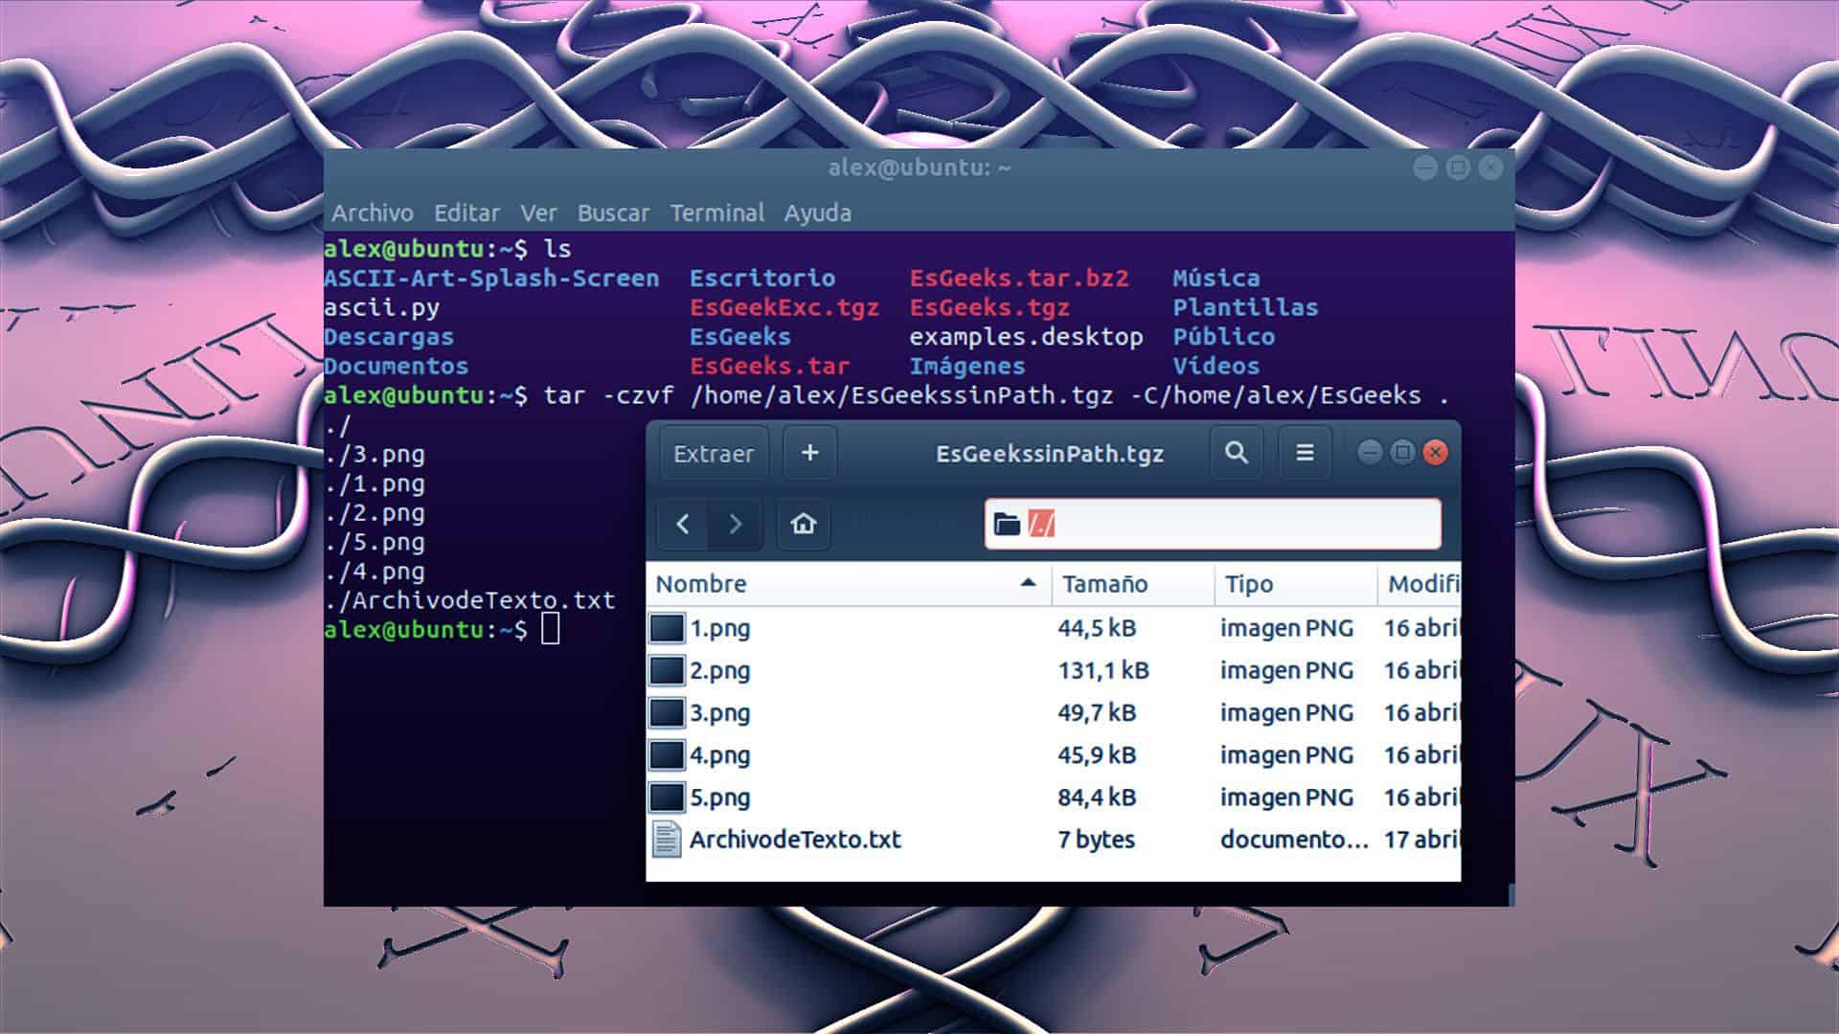
Task: Open the Terminal menu
Action: (718, 213)
